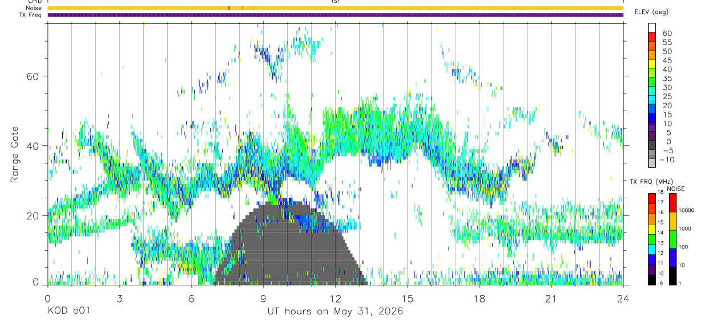This screenshot has width=701, height=323.
Task: Click the orange segment of NOISE color bar
Action: (673, 221)
